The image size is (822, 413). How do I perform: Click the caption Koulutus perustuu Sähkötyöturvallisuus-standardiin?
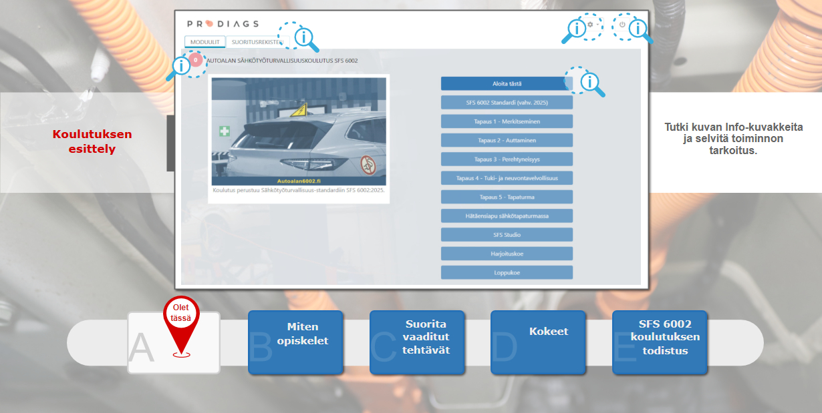coord(299,189)
